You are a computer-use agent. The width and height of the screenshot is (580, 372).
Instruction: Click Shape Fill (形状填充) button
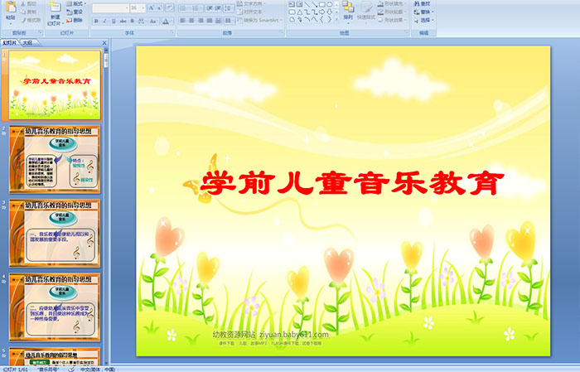(x=393, y=3)
